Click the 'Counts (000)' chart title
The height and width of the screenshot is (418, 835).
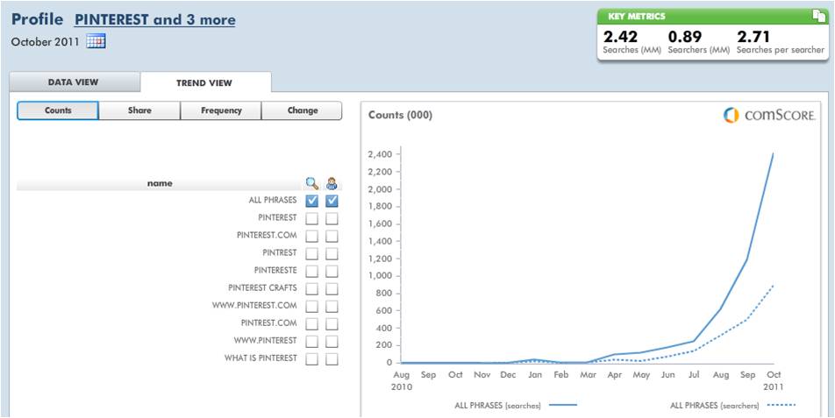tap(400, 116)
